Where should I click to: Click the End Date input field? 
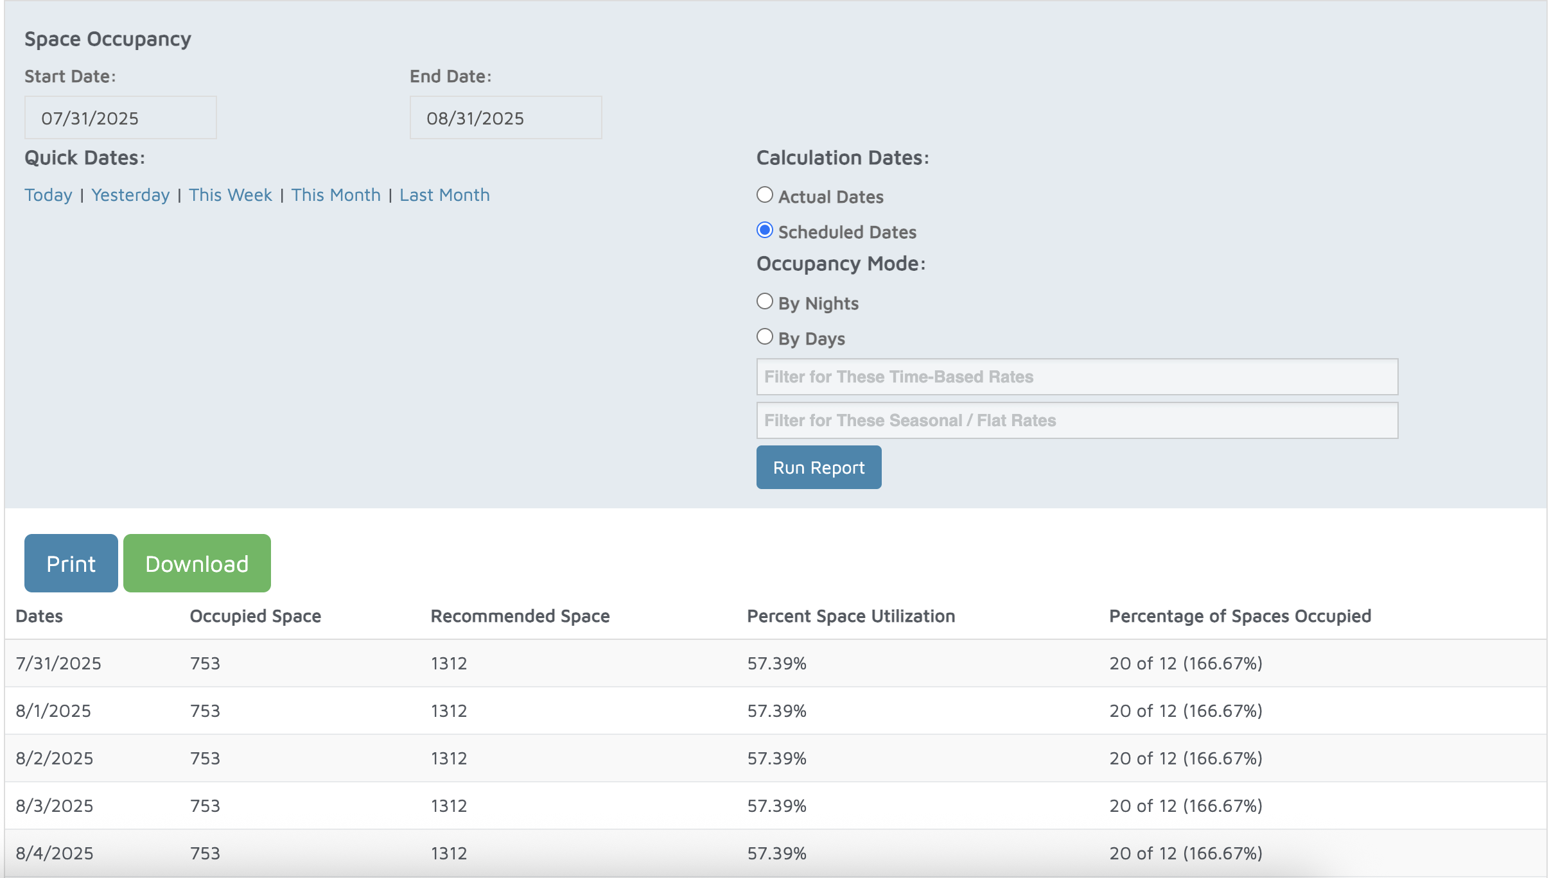[x=506, y=118]
